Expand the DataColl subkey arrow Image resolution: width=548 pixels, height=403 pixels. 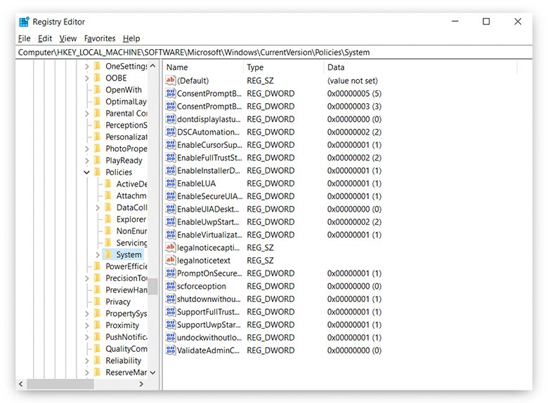[x=98, y=207]
